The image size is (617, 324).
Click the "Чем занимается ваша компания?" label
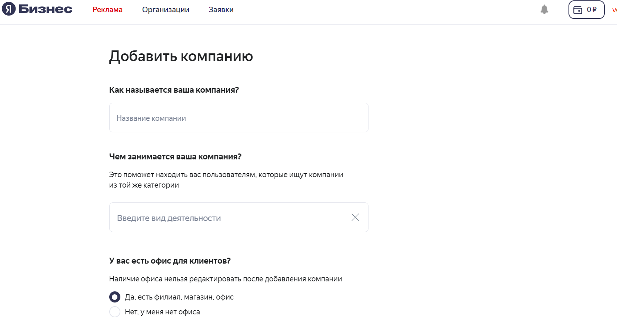coord(175,157)
